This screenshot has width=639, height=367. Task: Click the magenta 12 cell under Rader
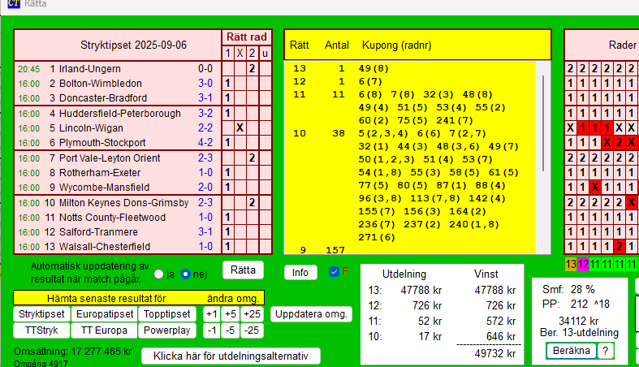pyautogui.click(x=582, y=264)
